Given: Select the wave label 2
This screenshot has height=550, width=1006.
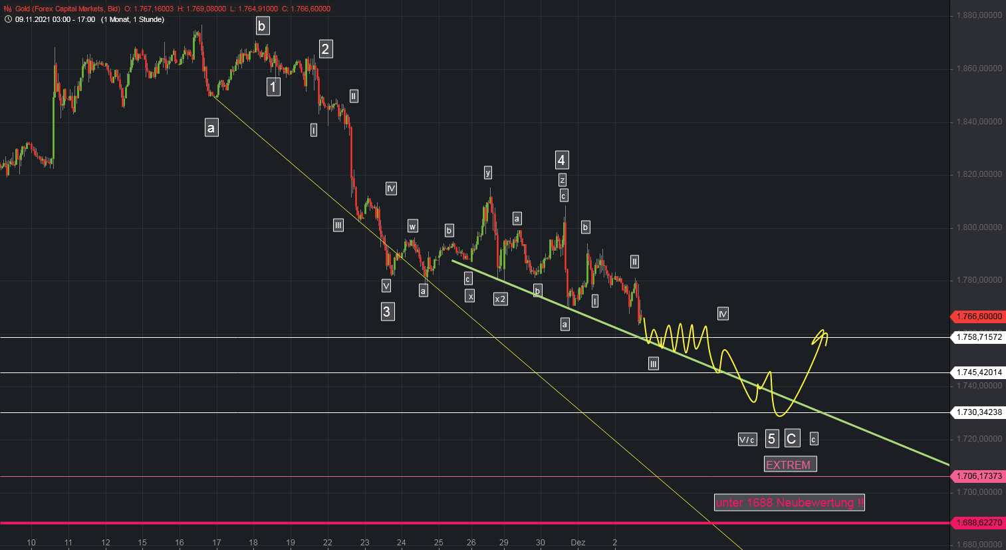Looking at the screenshot, I should click(325, 49).
